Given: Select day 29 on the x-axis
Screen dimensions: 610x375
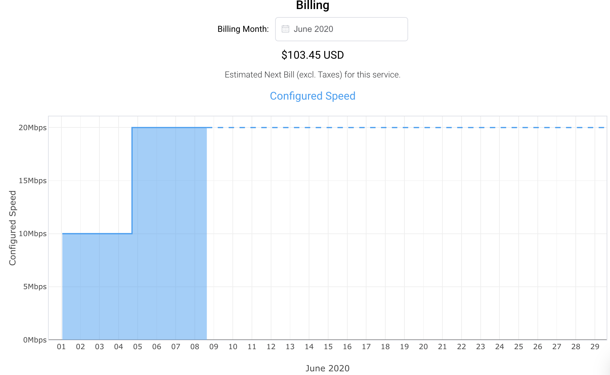Looking at the screenshot, I should (x=595, y=347).
